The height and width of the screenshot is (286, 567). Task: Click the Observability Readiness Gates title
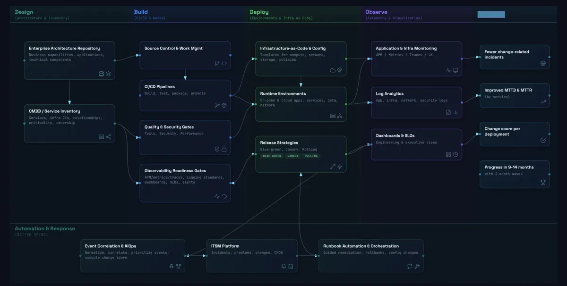pyautogui.click(x=175, y=170)
